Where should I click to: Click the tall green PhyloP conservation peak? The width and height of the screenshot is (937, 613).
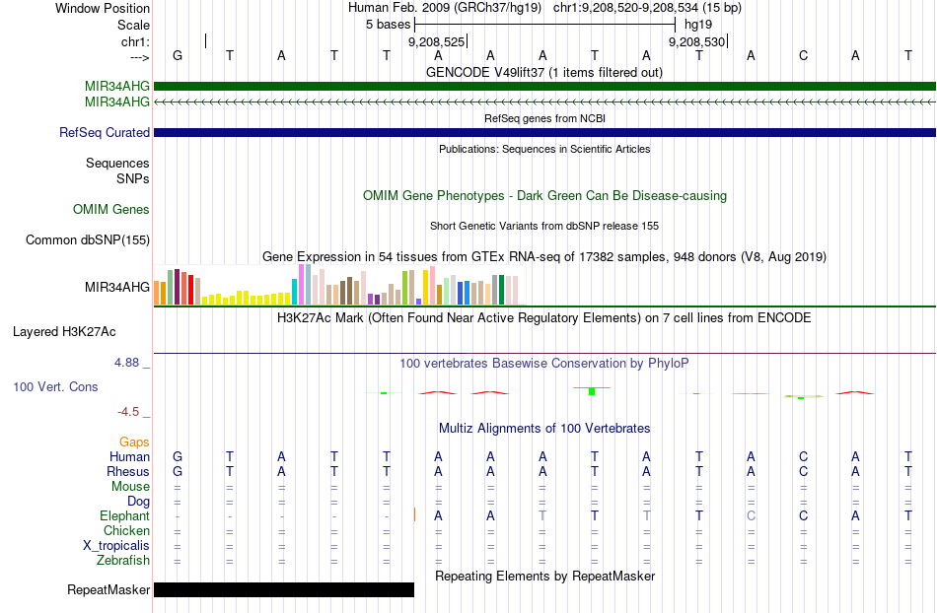(592, 390)
